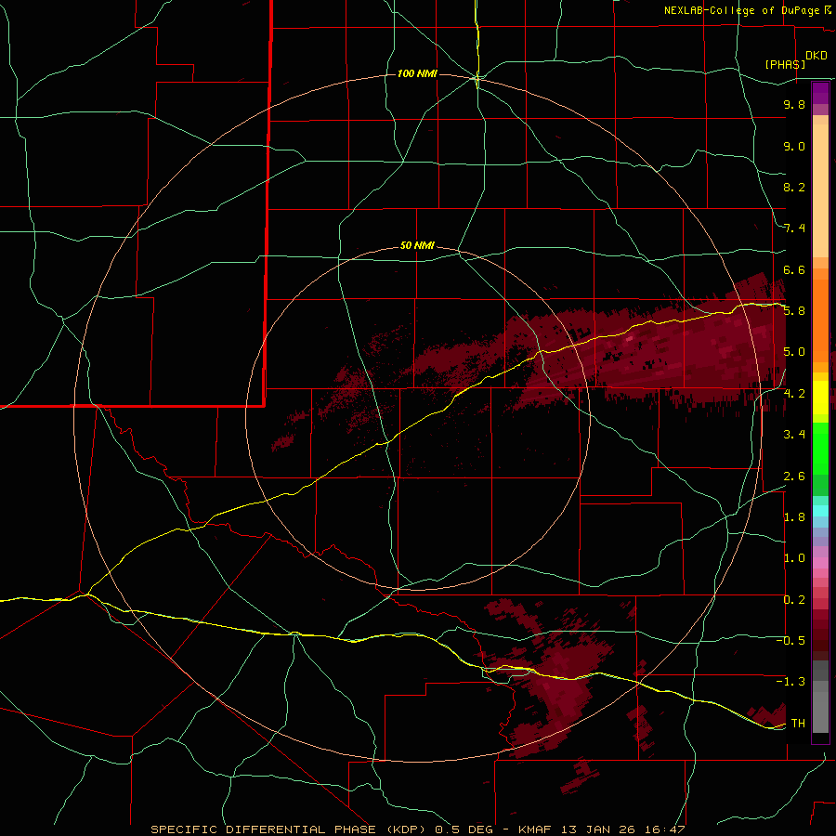Image resolution: width=836 pixels, height=836 pixels.
Task: Click the 9.8 value on the color scale
Action: point(794,104)
